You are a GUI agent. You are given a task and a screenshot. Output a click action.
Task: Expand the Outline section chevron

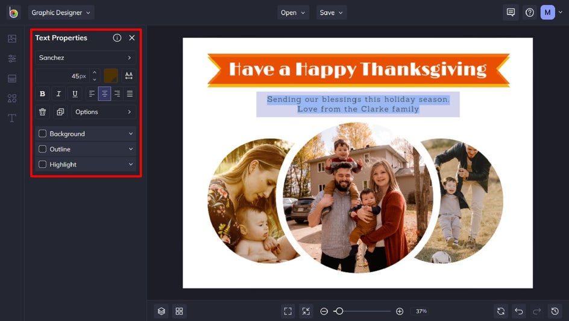coord(131,149)
